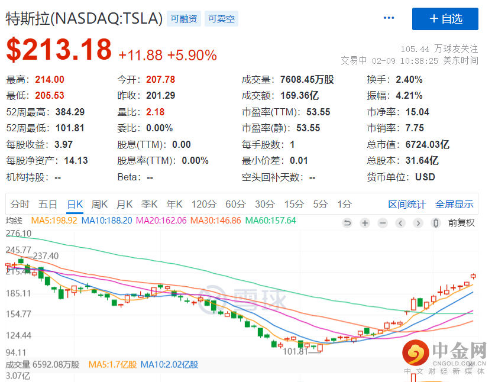Click the chart reset undo arrow icon
This screenshot has width=495, height=382.
347,223
